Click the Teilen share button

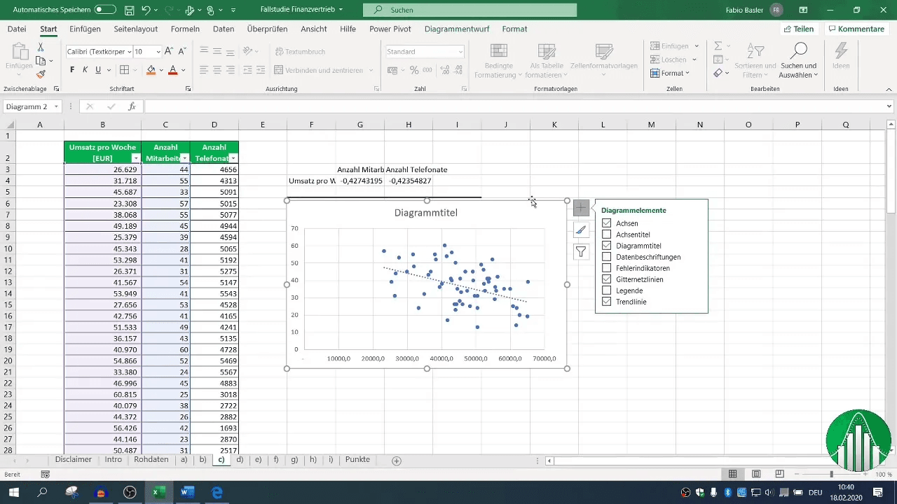798,29
